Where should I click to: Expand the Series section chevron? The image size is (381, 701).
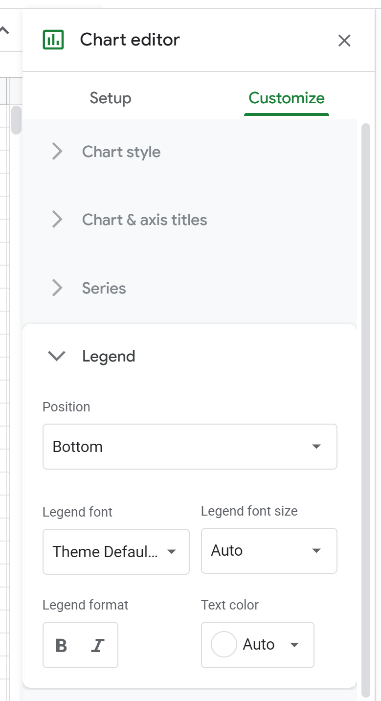point(57,288)
